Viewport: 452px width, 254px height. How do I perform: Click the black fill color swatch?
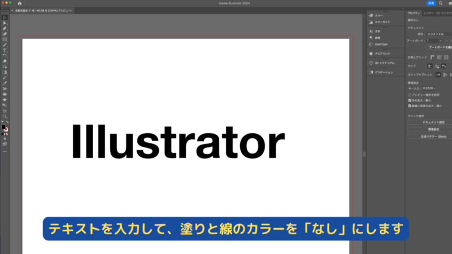[x=3, y=127]
